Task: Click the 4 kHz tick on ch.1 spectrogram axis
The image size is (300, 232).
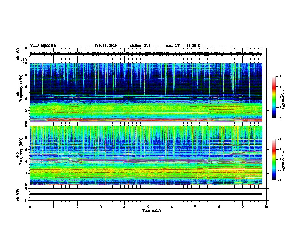Action: pos(26,99)
